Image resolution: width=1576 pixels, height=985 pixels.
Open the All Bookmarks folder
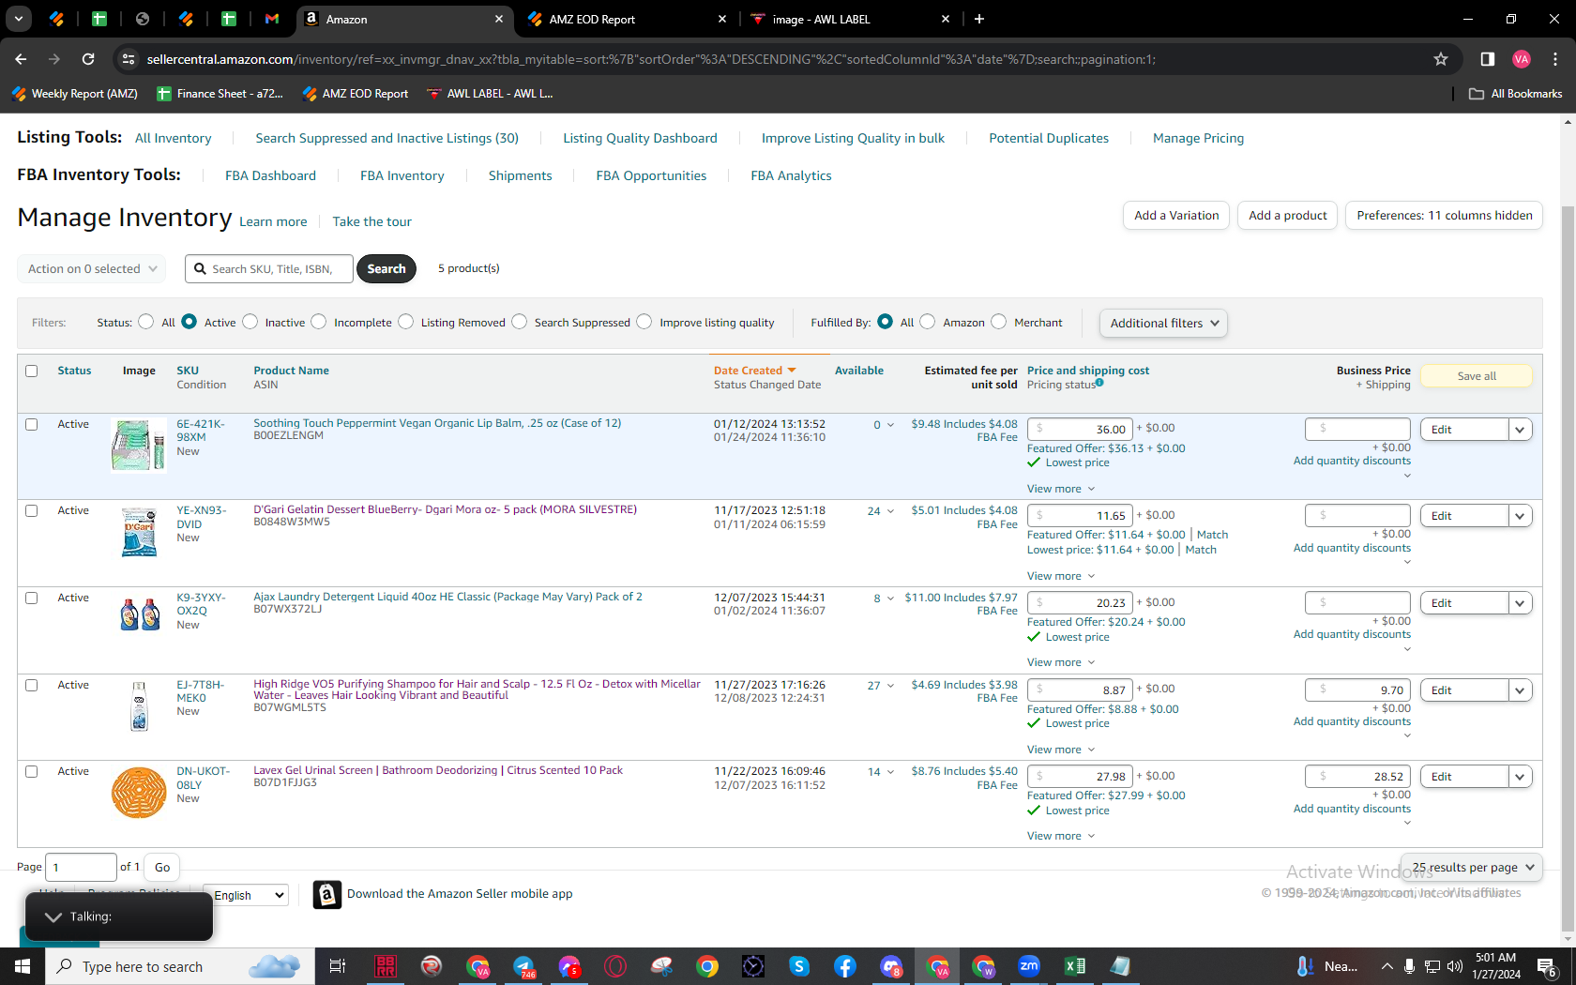(x=1515, y=94)
